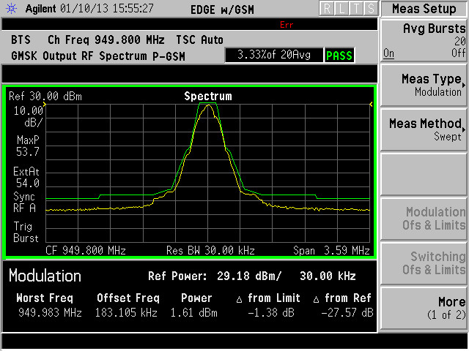Click the Trig Burst annotation
The image size is (469, 351).
(26, 233)
